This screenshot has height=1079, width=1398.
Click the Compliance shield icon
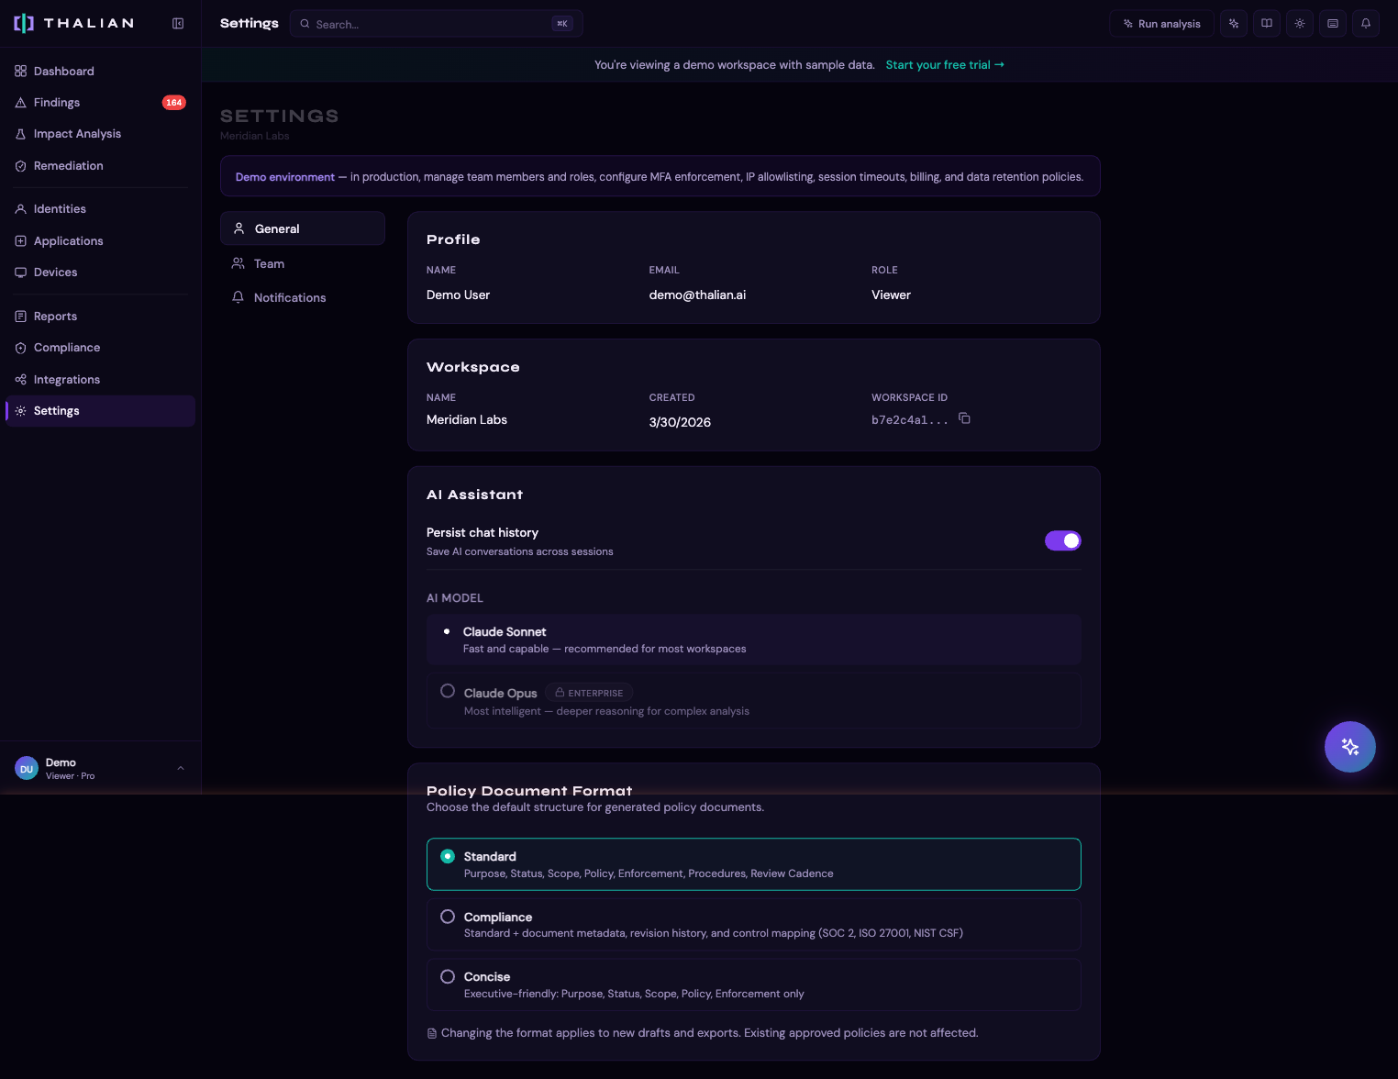coord(20,348)
